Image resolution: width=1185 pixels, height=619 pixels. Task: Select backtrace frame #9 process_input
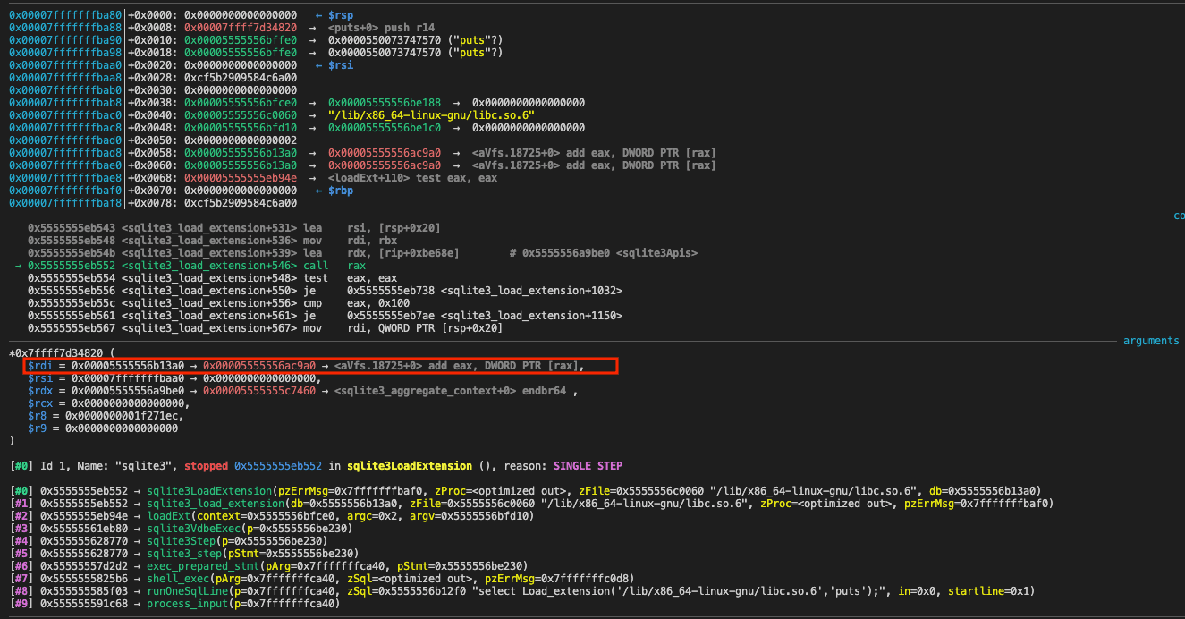[x=187, y=603]
